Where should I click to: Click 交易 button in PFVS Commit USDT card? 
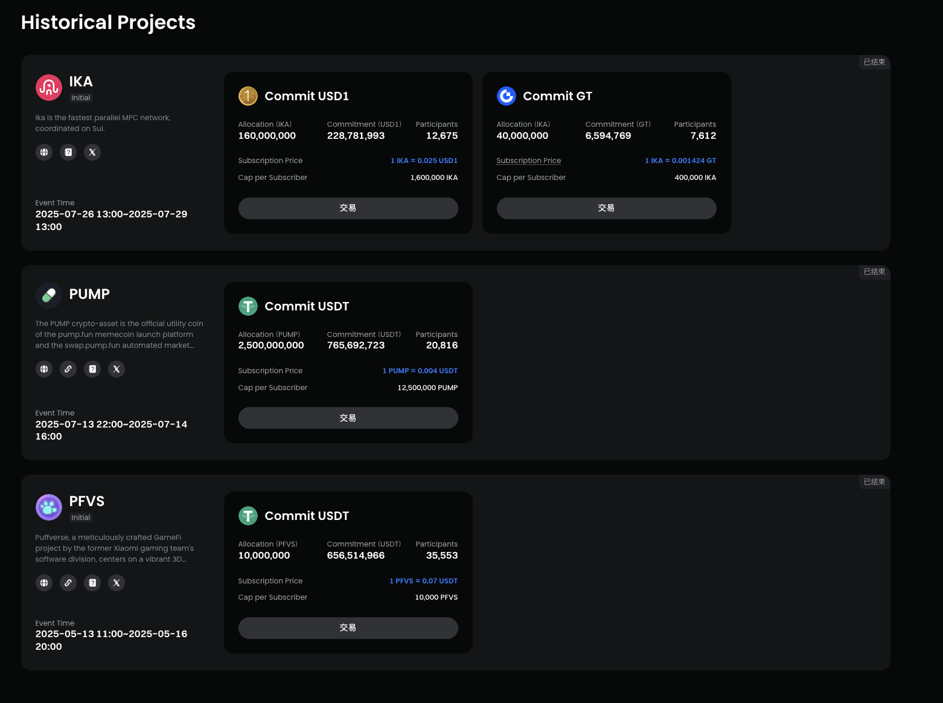tap(348, 628)
